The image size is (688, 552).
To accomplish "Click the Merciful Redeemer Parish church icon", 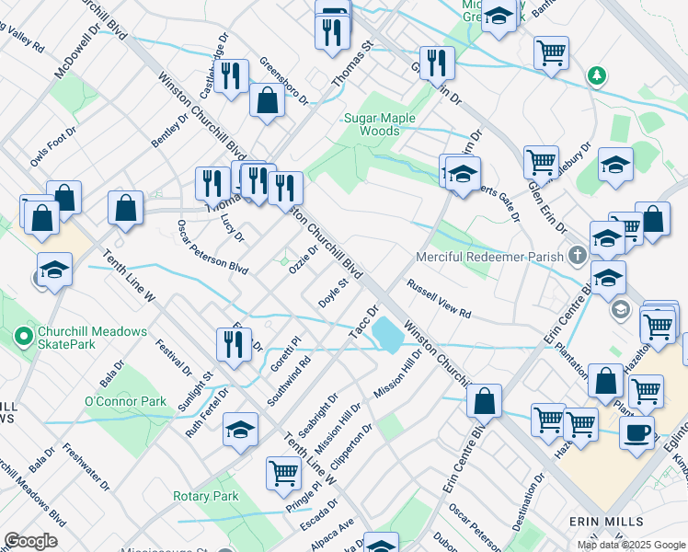I will [577, 254].
